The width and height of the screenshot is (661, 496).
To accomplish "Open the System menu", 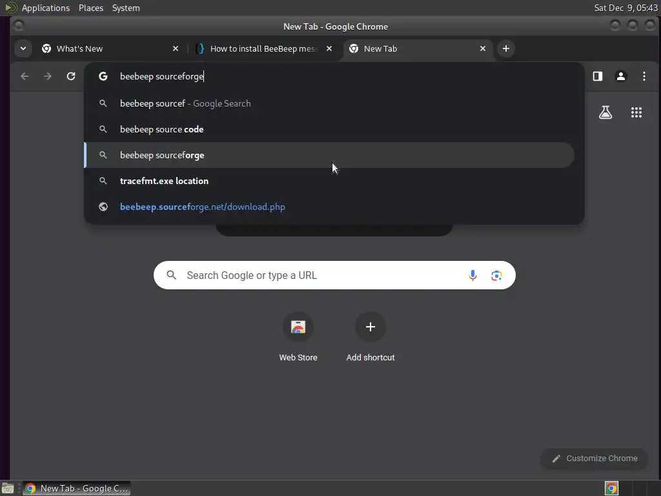I will tap(126, 8).
